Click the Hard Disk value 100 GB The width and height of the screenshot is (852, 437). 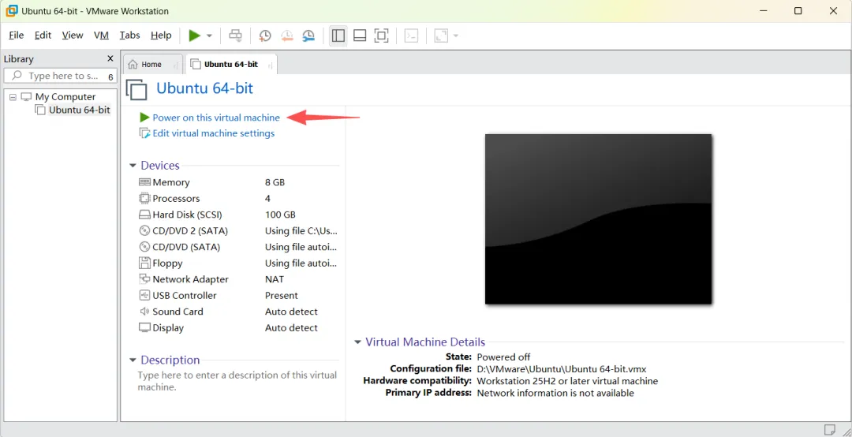[x=280, y=215]
